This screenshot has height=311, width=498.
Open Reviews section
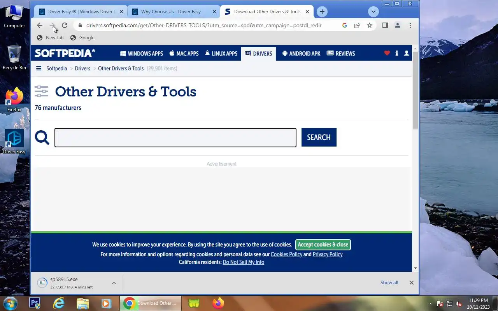[341, 53]
